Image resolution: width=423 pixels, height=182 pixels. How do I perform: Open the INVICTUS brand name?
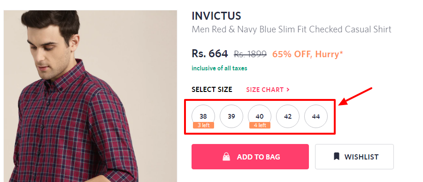pos(216,16)
